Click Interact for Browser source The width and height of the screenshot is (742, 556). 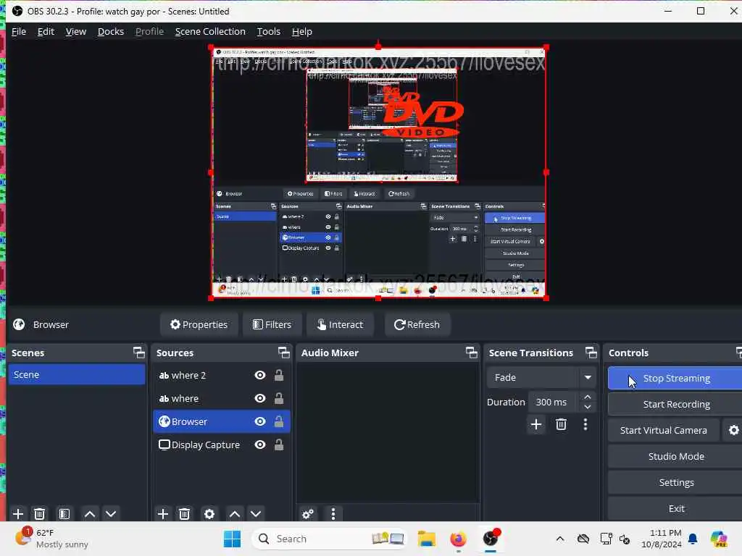(x=341, y=324)
